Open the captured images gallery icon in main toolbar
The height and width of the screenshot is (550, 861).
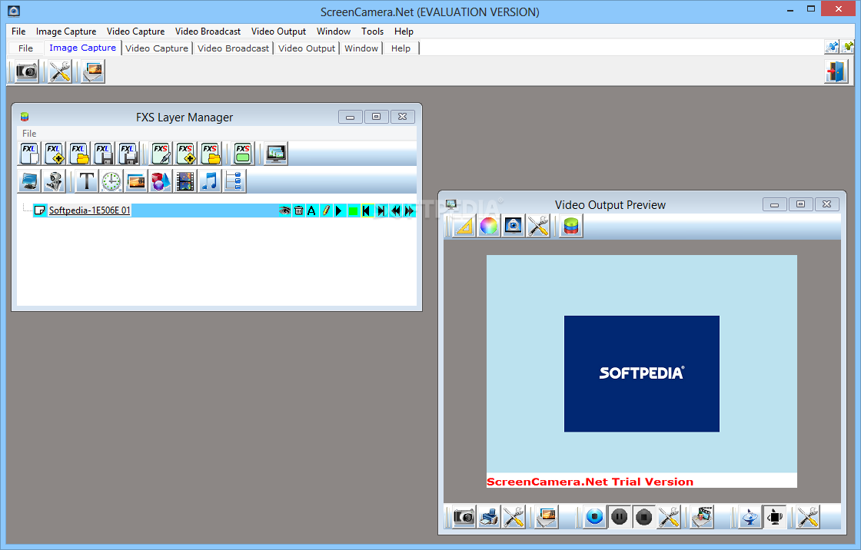tap(93, 72)
